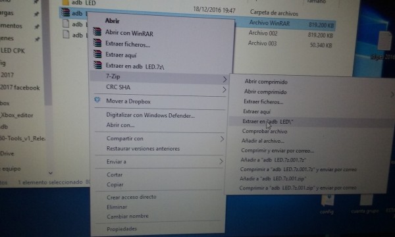395x237 pixels.
Task: Expand the Enviar a submenu arrow
Action: pyautogui.click(x=221, y=161)
